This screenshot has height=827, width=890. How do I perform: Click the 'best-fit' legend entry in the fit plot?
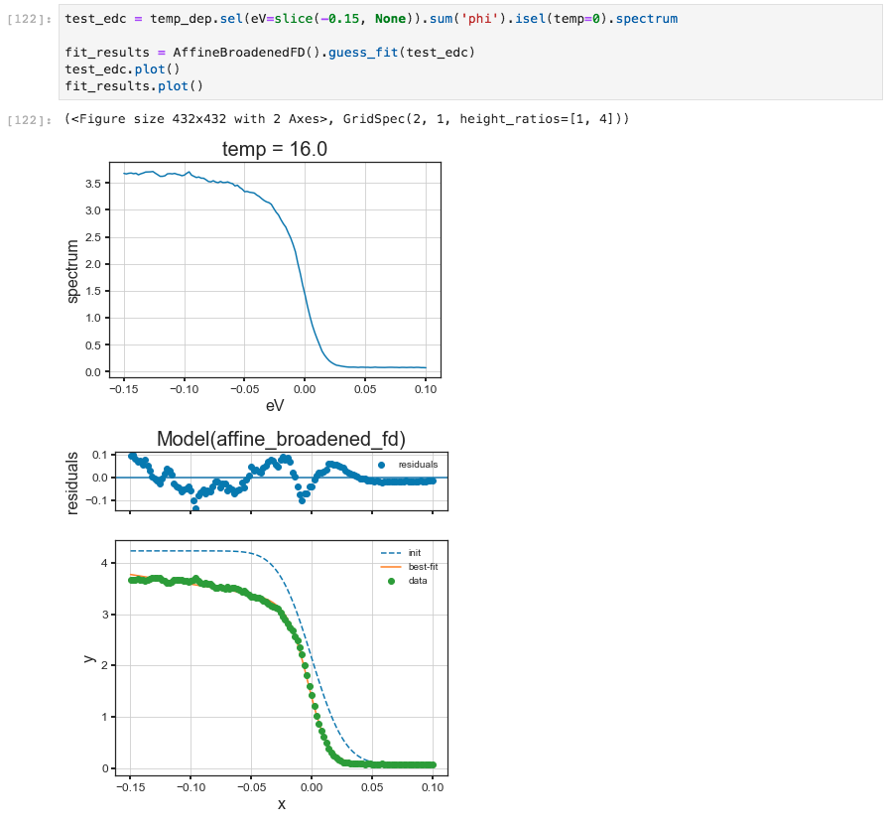[x=409, y=567]
